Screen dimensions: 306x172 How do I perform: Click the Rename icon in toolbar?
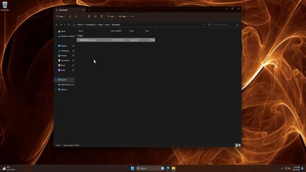89,17
